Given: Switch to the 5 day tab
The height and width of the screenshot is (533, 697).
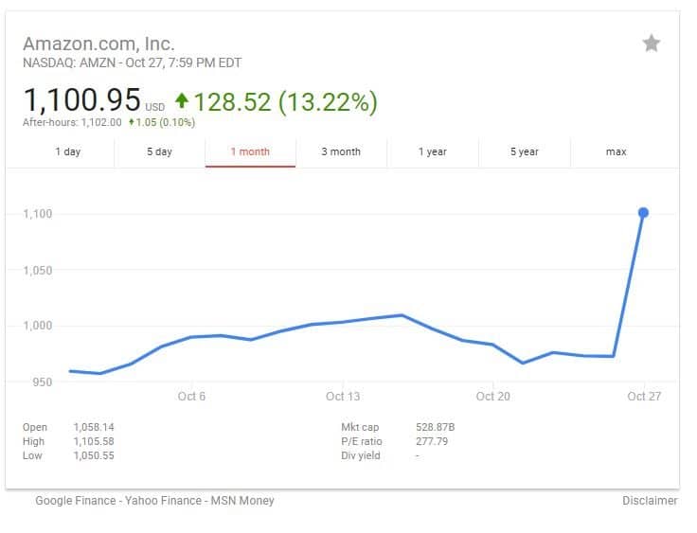Looking at the screenshot, I should coord(159,151).
